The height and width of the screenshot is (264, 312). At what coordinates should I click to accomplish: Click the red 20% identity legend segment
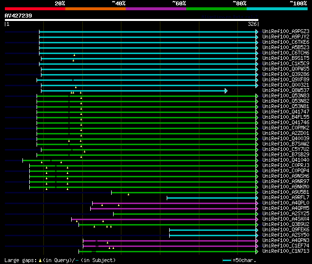point(35,9)
